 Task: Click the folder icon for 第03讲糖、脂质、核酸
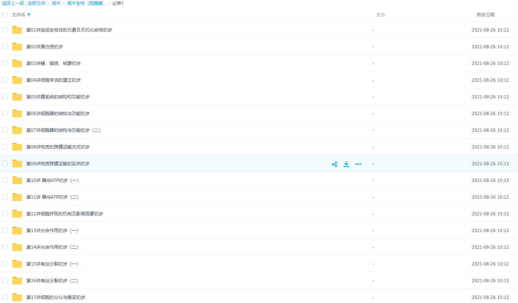click(17, 63)
